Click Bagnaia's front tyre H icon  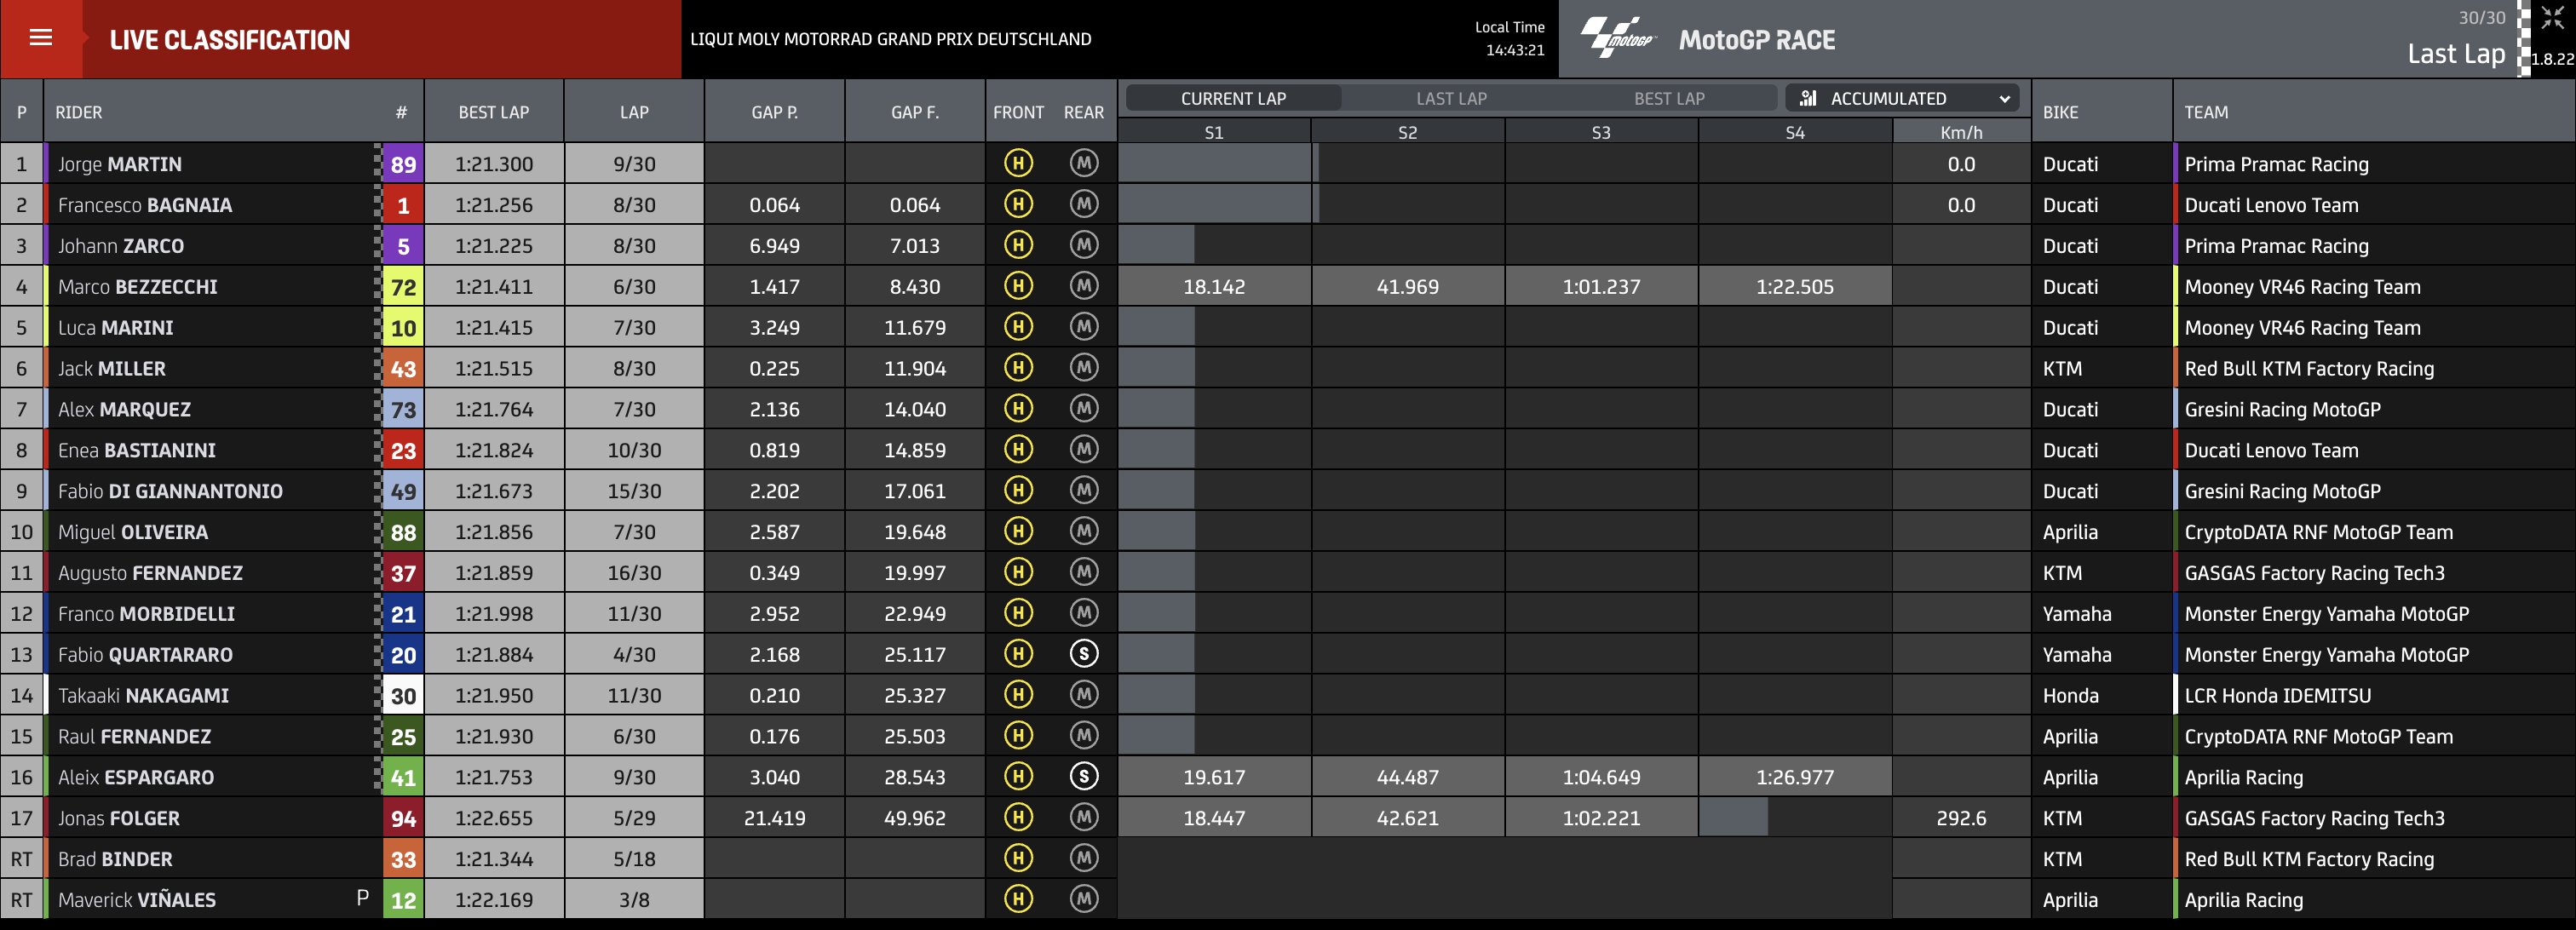pyautogui.click(x=1018, y=204)
